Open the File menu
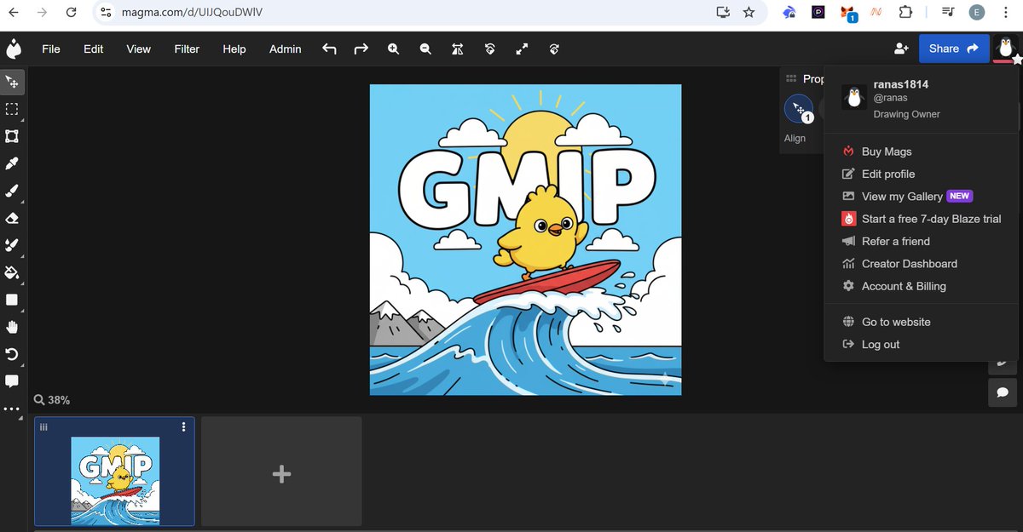The image size is (1023, 532). (51, 49)
